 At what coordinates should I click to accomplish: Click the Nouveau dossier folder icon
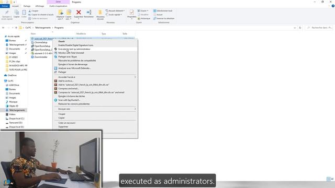point(100,12)
